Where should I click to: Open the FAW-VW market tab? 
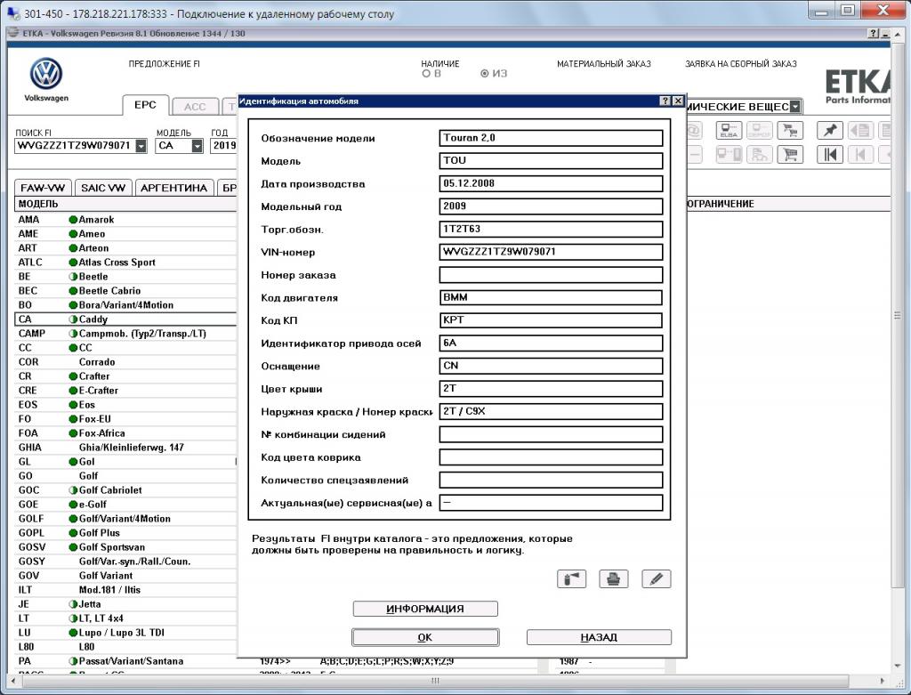pyautogui.click(x=43, y=188)
